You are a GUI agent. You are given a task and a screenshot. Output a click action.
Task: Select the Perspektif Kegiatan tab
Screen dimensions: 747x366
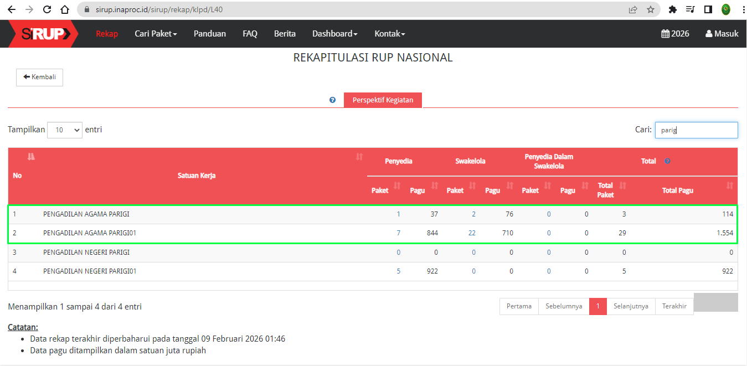click(383, 100)
